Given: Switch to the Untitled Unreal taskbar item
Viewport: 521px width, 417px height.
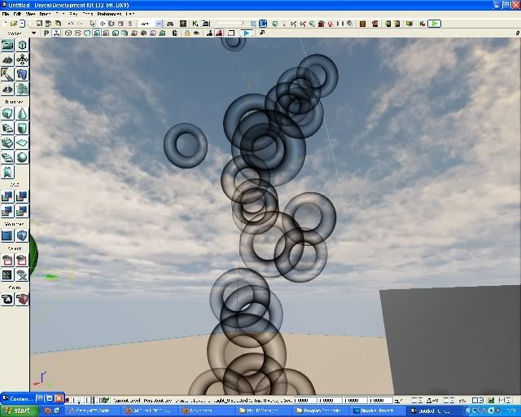Looking at the screenshot, I should click(435, 411).
